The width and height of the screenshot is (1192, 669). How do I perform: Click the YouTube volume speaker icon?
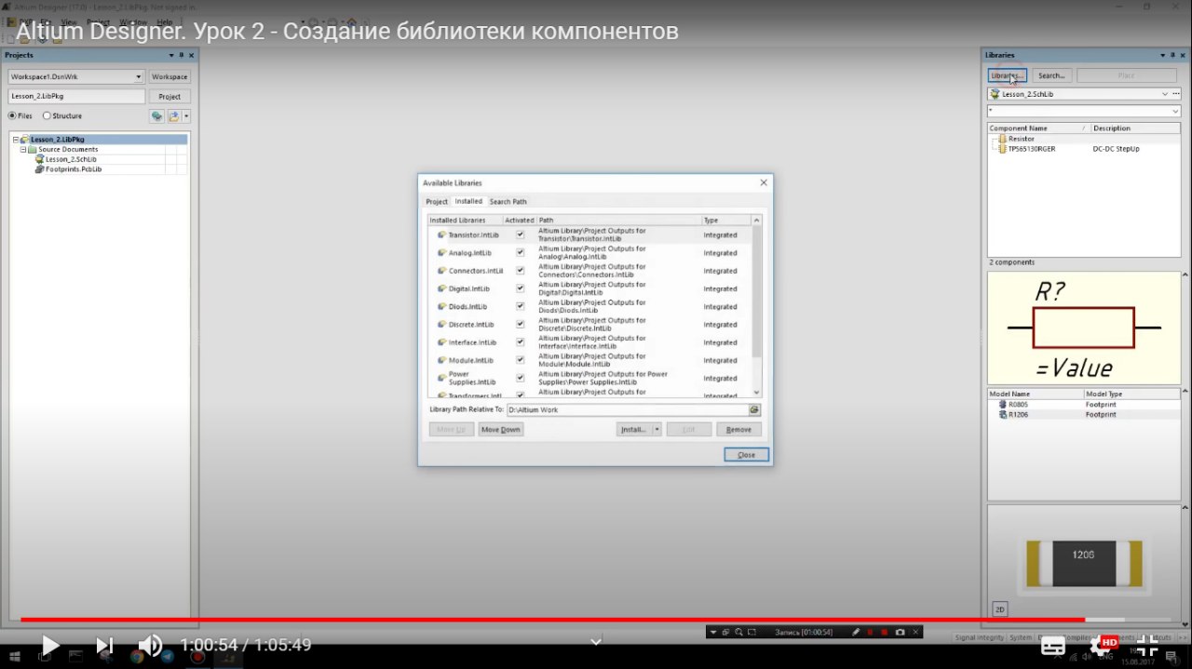tap(150, 645)
